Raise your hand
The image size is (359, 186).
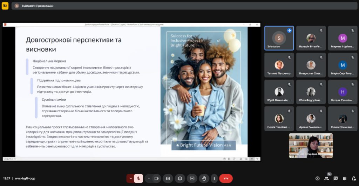coord(204,178)
